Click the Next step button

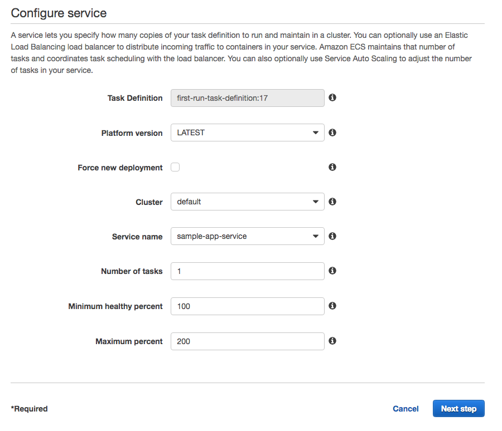(x=458, y=409)
